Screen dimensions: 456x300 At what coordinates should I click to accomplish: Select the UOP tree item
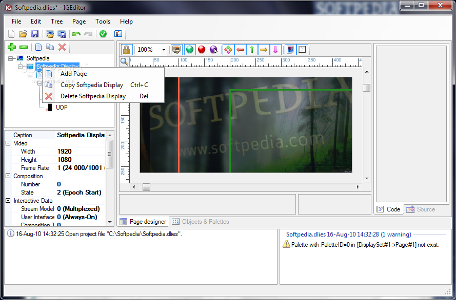pyautogui.click(x=62, y=108)
